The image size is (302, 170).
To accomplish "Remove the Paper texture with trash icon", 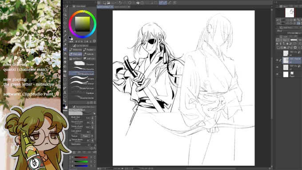I will pyautogui.click(x=92, y=136).
